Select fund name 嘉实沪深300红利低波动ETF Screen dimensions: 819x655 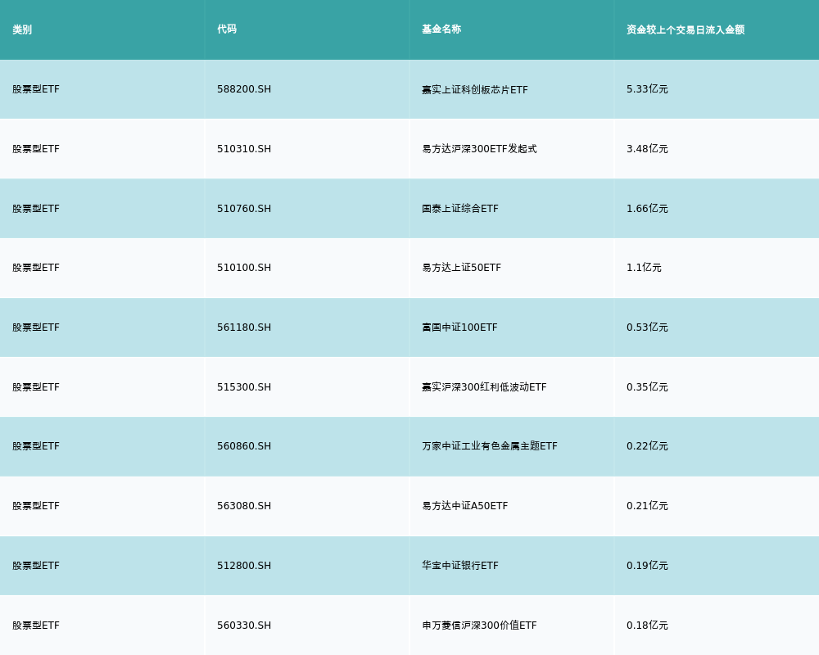[484, 387]
